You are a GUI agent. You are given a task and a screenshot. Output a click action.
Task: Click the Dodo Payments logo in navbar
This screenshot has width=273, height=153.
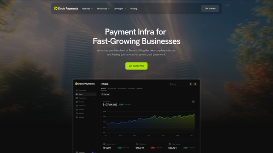coord(66,8)
